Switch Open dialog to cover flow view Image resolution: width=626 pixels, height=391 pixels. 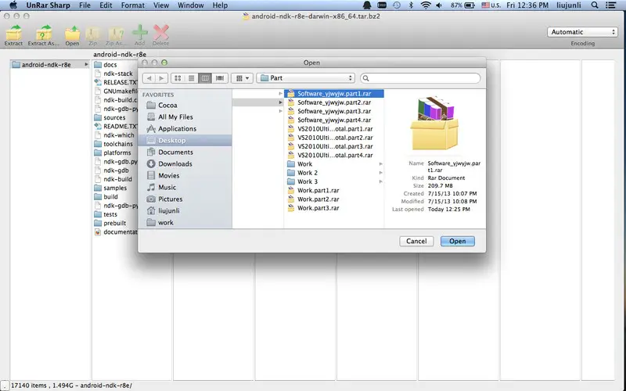tap(220, 78)
